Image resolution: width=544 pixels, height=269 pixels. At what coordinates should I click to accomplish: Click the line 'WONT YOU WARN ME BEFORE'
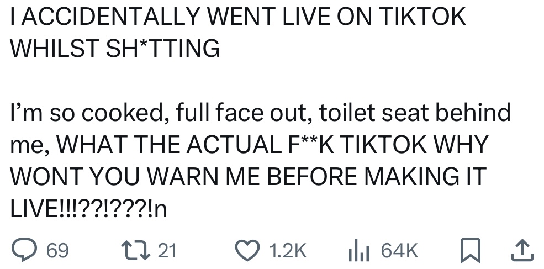tap(247, 177)
